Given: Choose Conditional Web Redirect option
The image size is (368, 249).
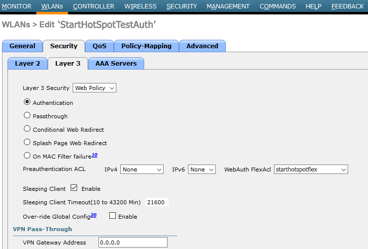Looking at the screenshot, I should point(27,129).
